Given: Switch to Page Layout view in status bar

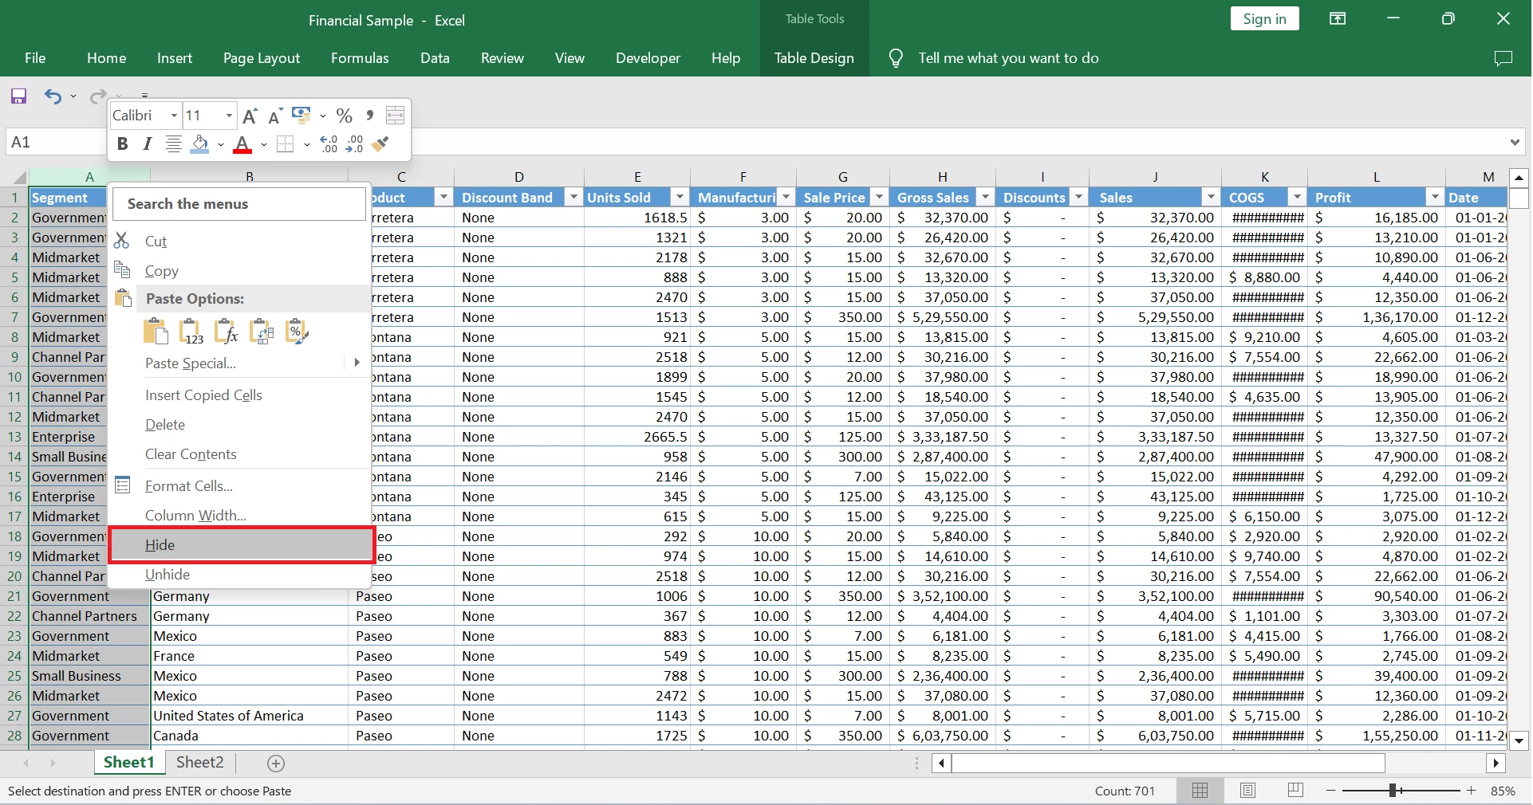Looking at the screenshot, I should 1247,791.
